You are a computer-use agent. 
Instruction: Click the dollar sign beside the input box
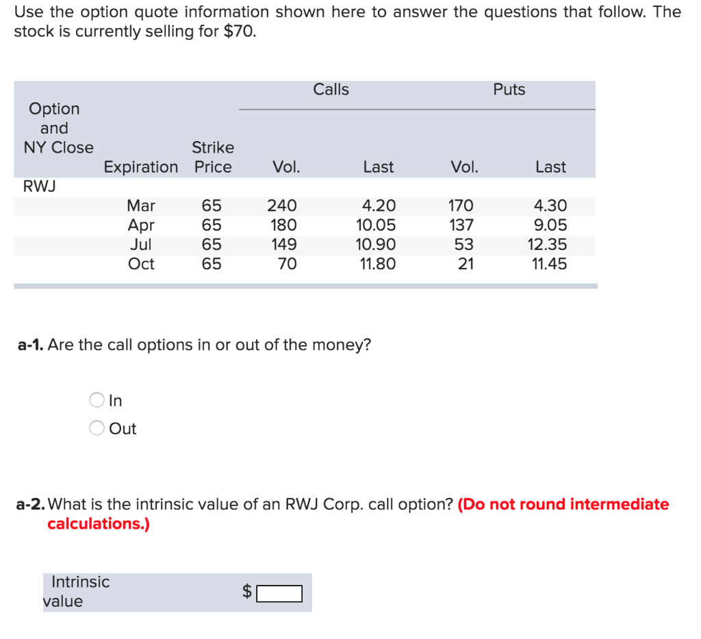pyautogui.click(x=247, y=593)
